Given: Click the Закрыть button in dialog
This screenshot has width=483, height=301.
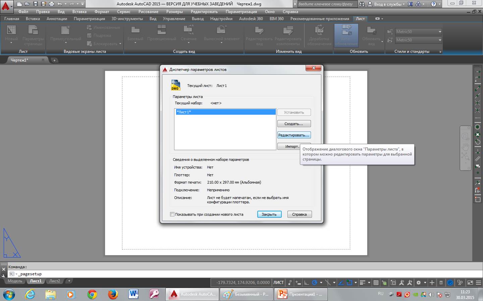Looking at the screenshot, I should coord(269,214).
